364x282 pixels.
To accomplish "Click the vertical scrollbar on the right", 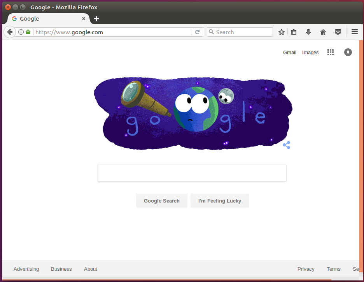I will click(361, 156).
